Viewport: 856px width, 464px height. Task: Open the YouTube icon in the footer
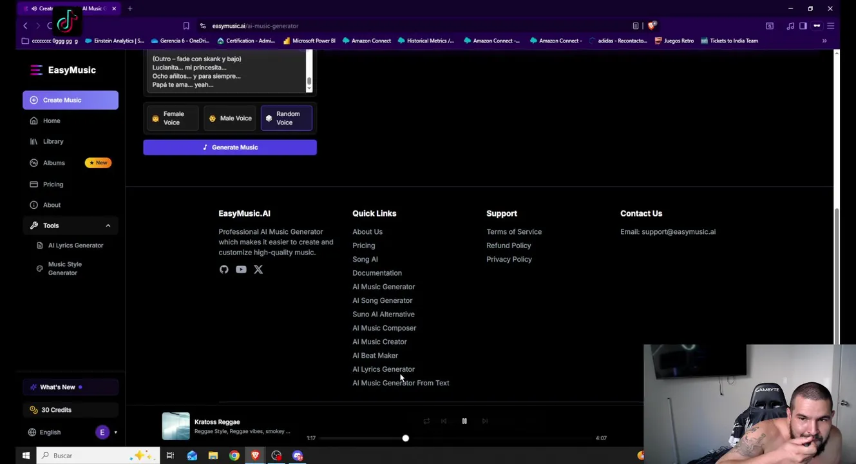click(x=241, y=269)
